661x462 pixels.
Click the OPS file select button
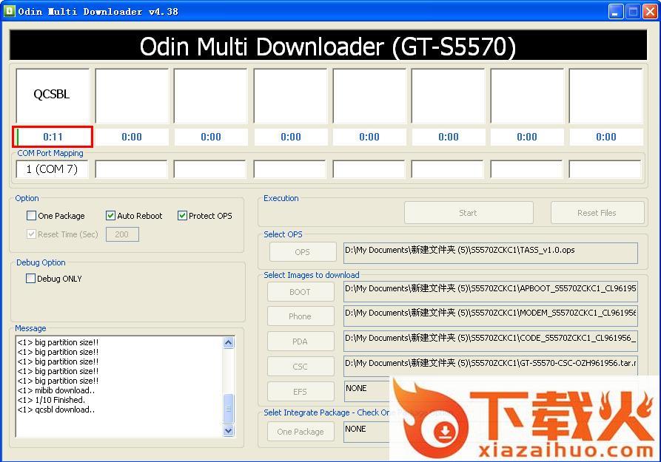coord(302,252)
